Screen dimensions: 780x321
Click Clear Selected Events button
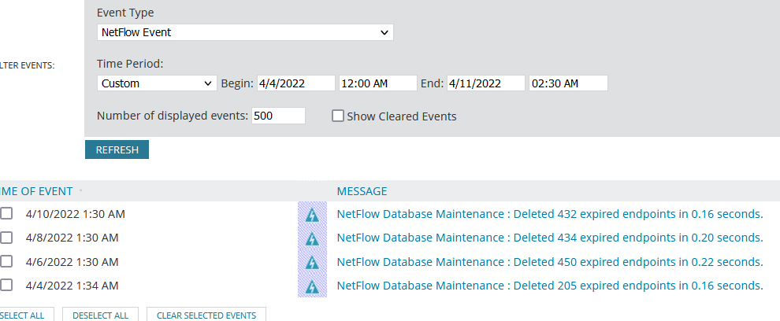206,315
